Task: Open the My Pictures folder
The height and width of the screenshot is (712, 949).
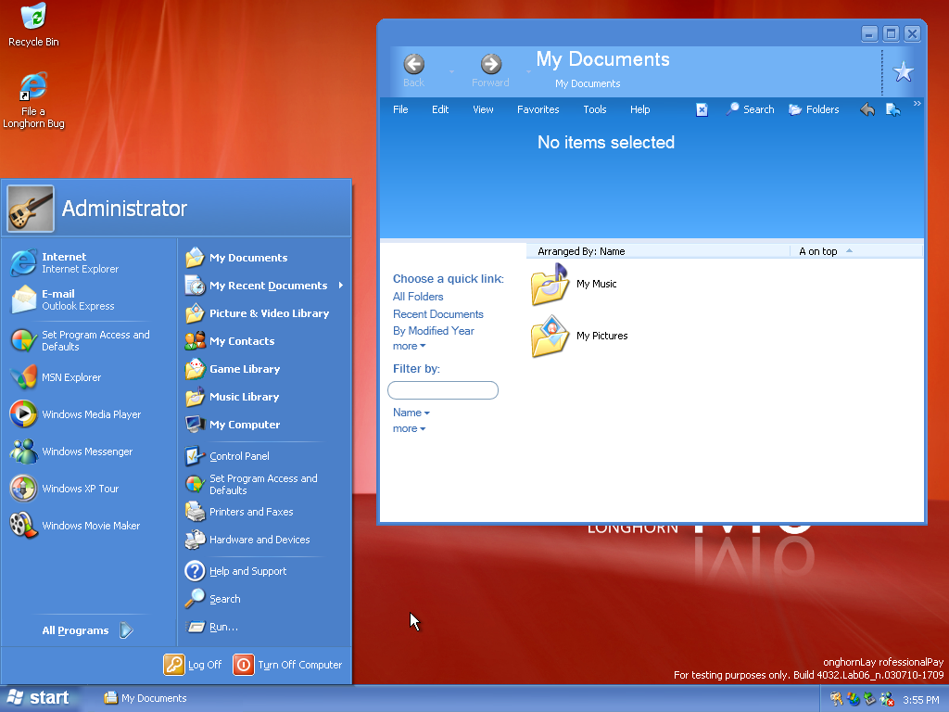Action: click(550, 336)
